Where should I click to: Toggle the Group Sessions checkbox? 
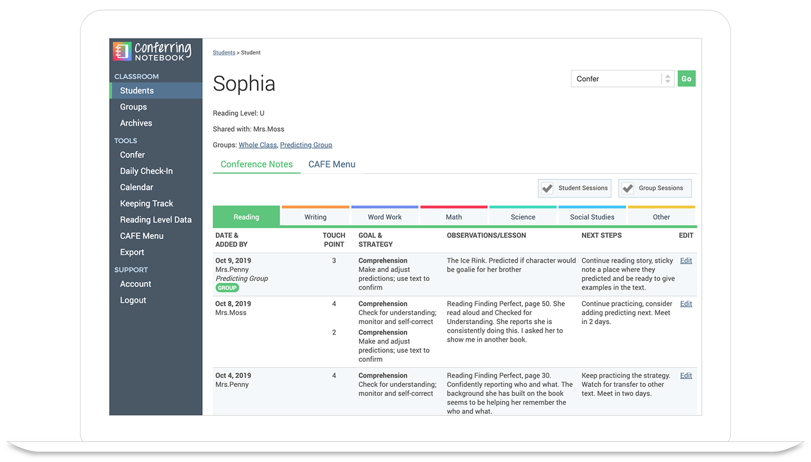(x=628, y=188)
